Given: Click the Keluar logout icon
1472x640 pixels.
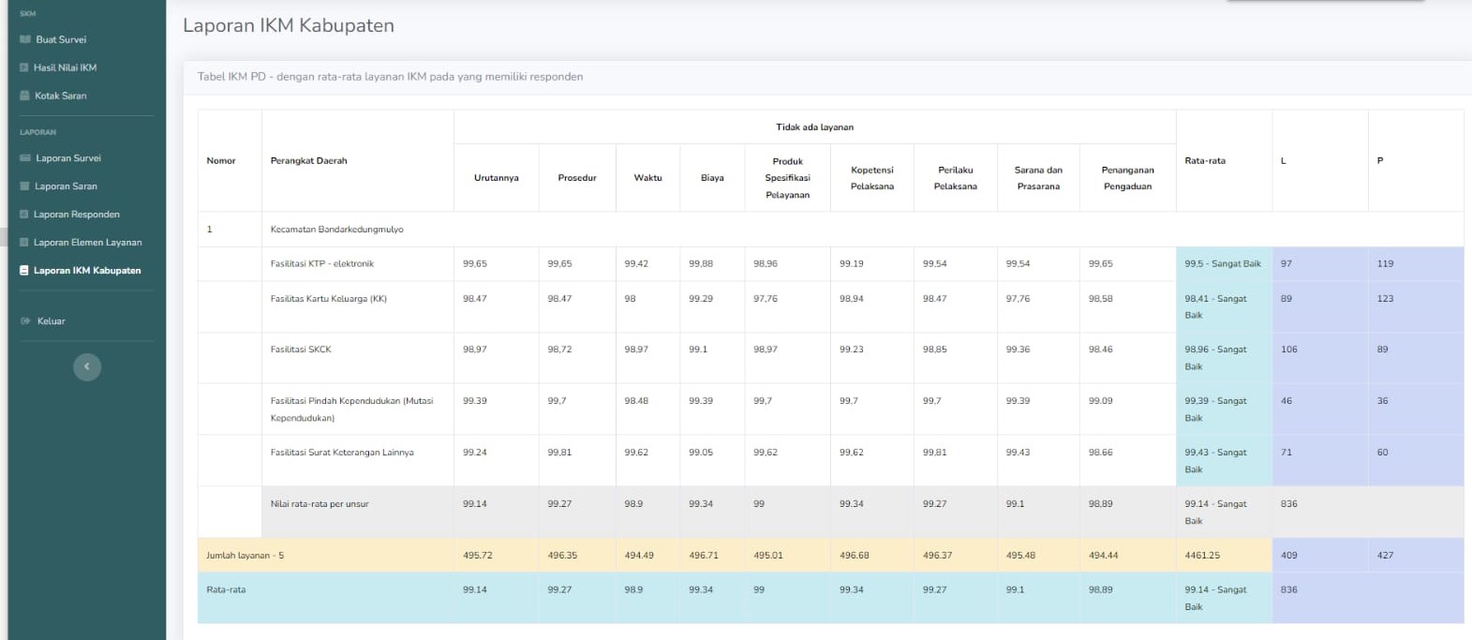Looking at the screenshot, I should point(25,321).
